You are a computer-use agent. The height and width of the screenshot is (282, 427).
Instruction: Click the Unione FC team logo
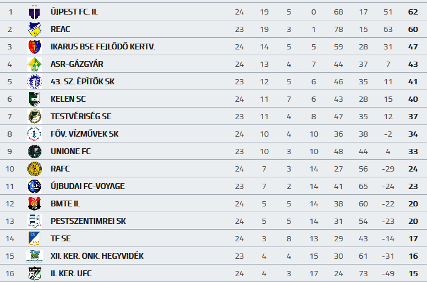pos(34,151)
